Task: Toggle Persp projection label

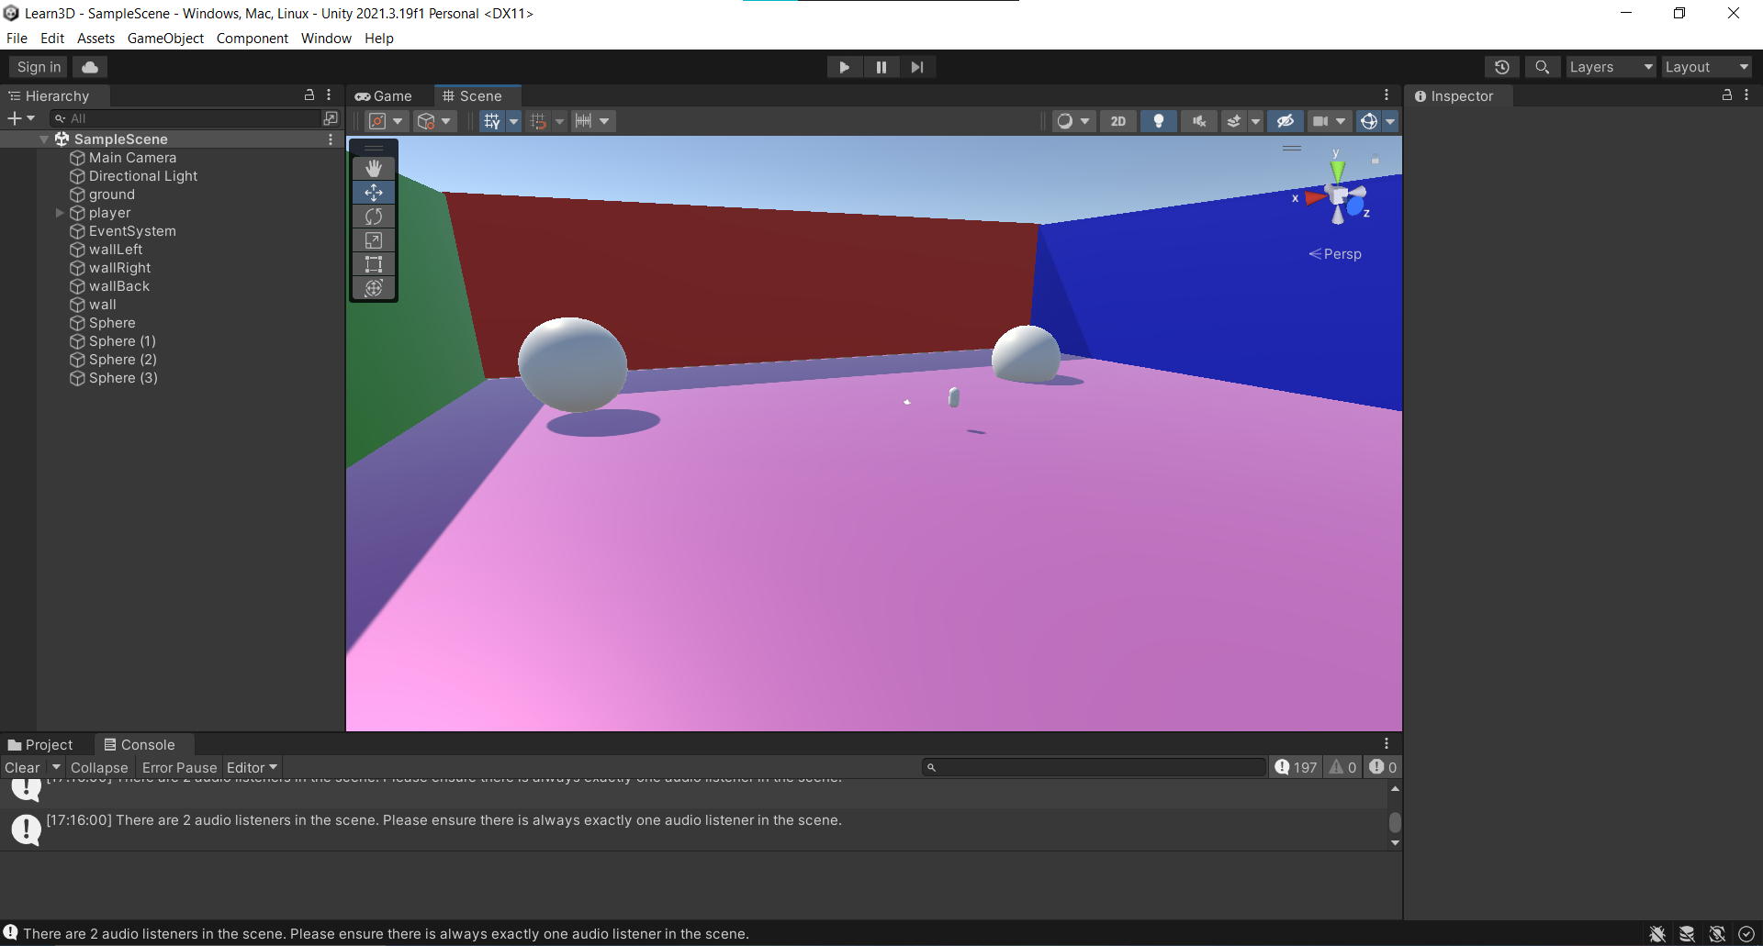Action: click(1335, 254)
